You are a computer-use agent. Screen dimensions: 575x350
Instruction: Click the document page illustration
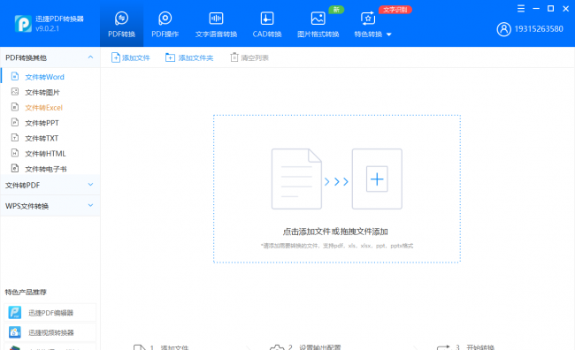pyautogui.click(x=296, y=179)
